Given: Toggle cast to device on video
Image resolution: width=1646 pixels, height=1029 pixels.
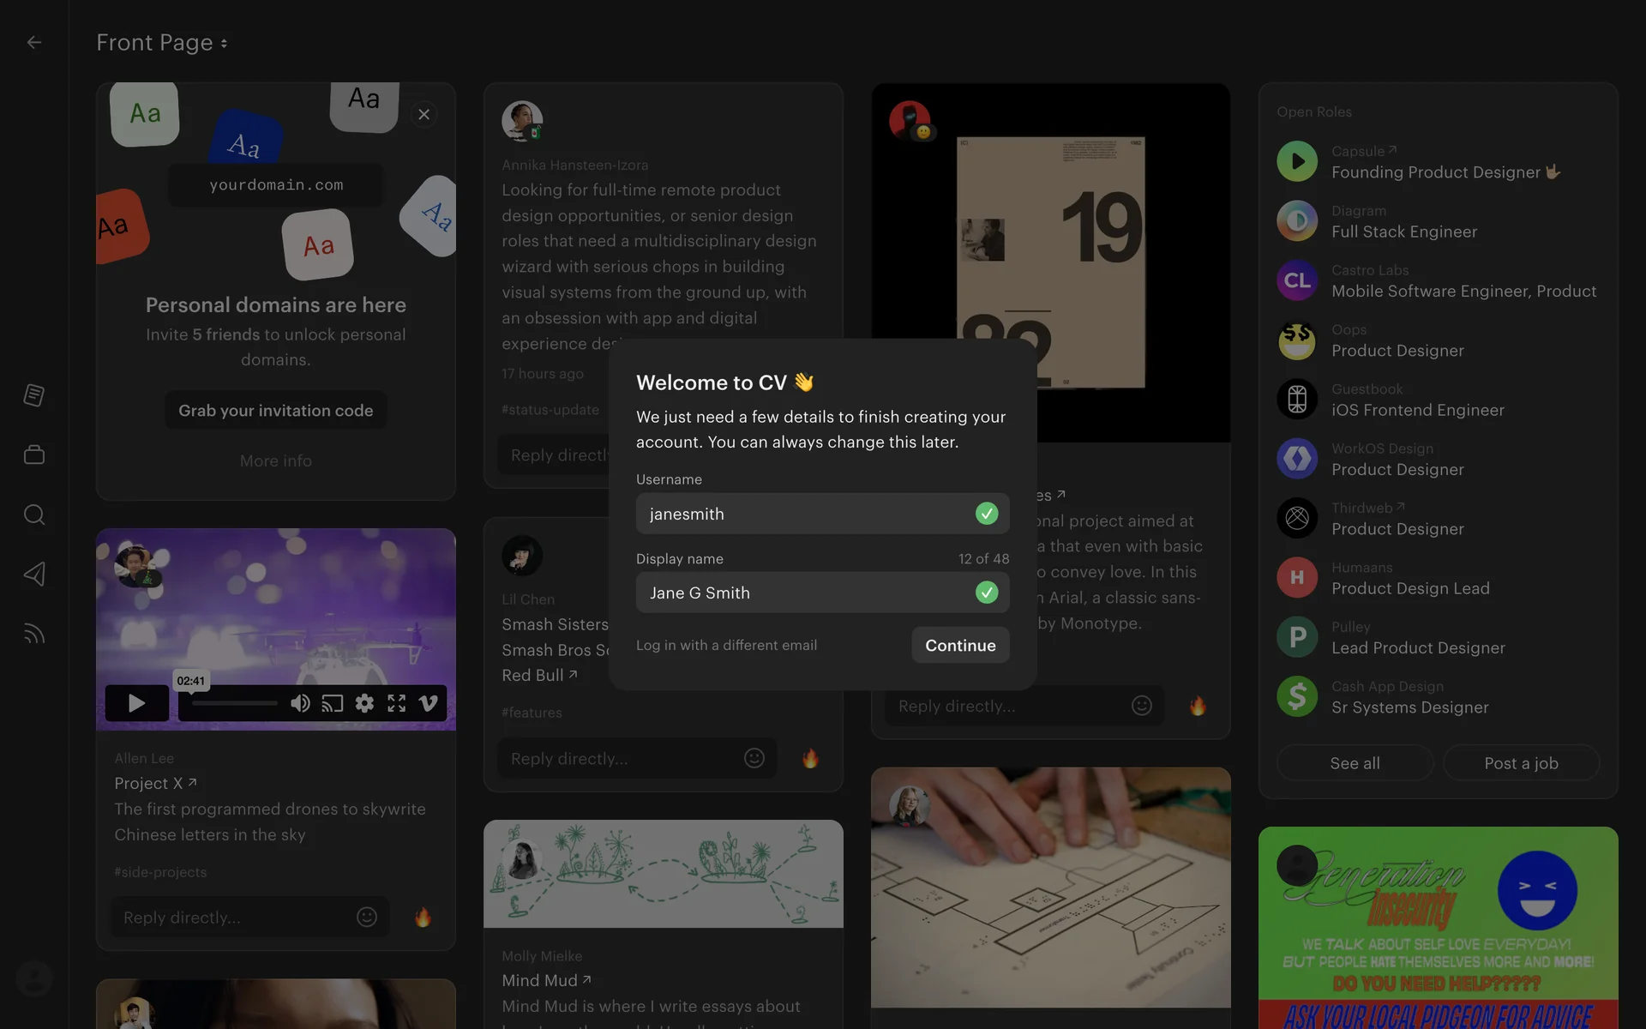Looking at the screenshot, I should pos(333,703).
